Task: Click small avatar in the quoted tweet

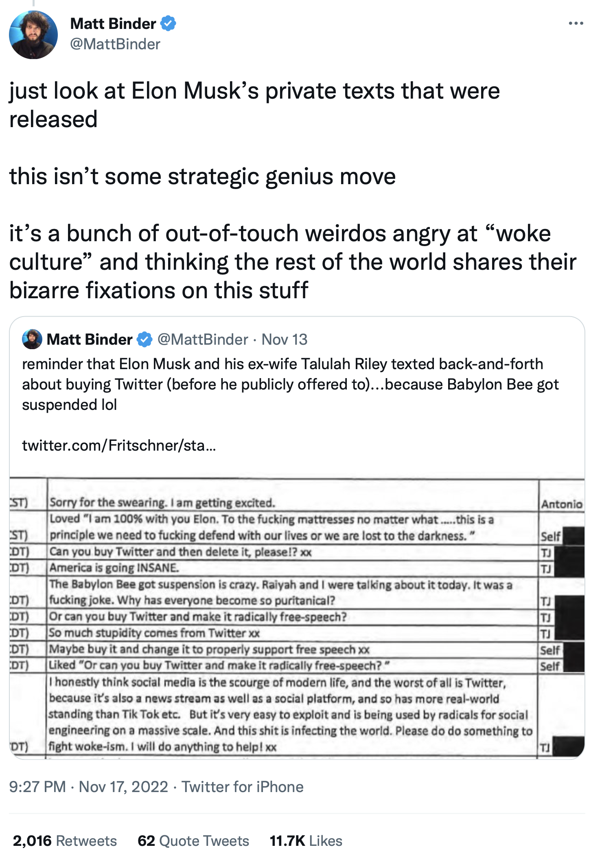Action: 32,339
